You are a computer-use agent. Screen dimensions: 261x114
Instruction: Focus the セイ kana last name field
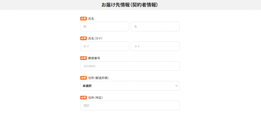(105, 46)
